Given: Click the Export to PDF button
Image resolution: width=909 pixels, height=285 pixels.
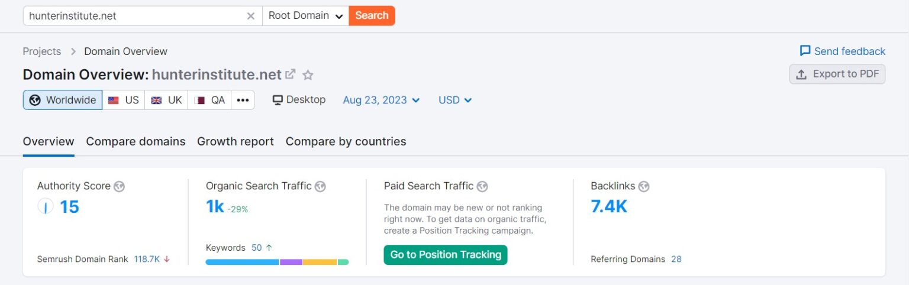Looking at the screenshot, I should coord(837,74).
